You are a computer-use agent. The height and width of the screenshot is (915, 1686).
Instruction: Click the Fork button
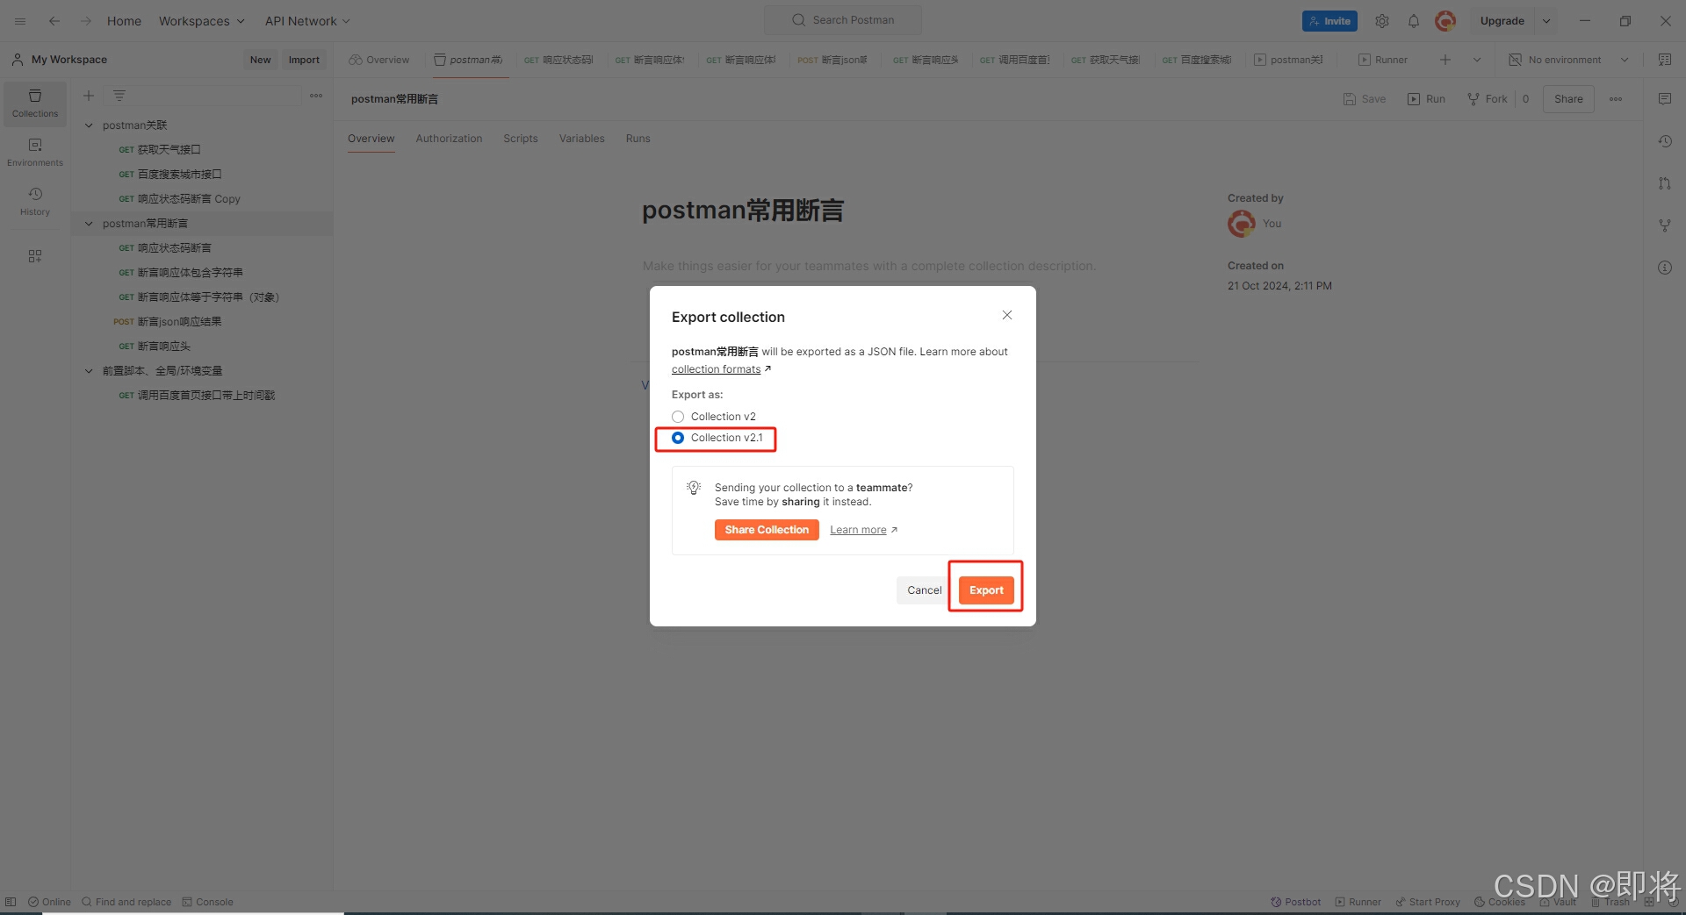1488,99
